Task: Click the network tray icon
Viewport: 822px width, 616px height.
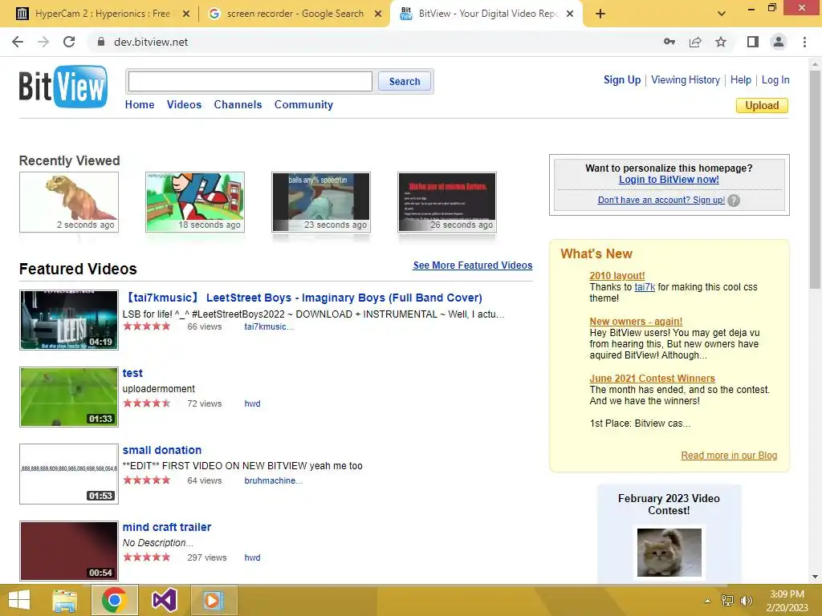Action: 727,601
